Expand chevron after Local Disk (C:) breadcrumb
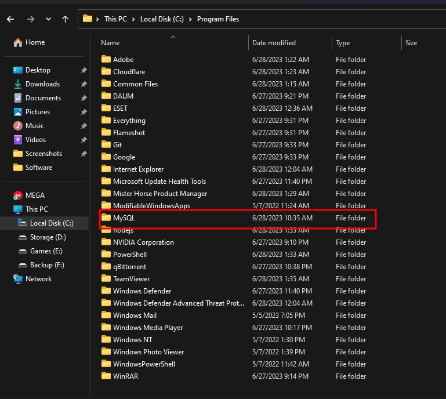446x399 pixels. click(190, 19)
